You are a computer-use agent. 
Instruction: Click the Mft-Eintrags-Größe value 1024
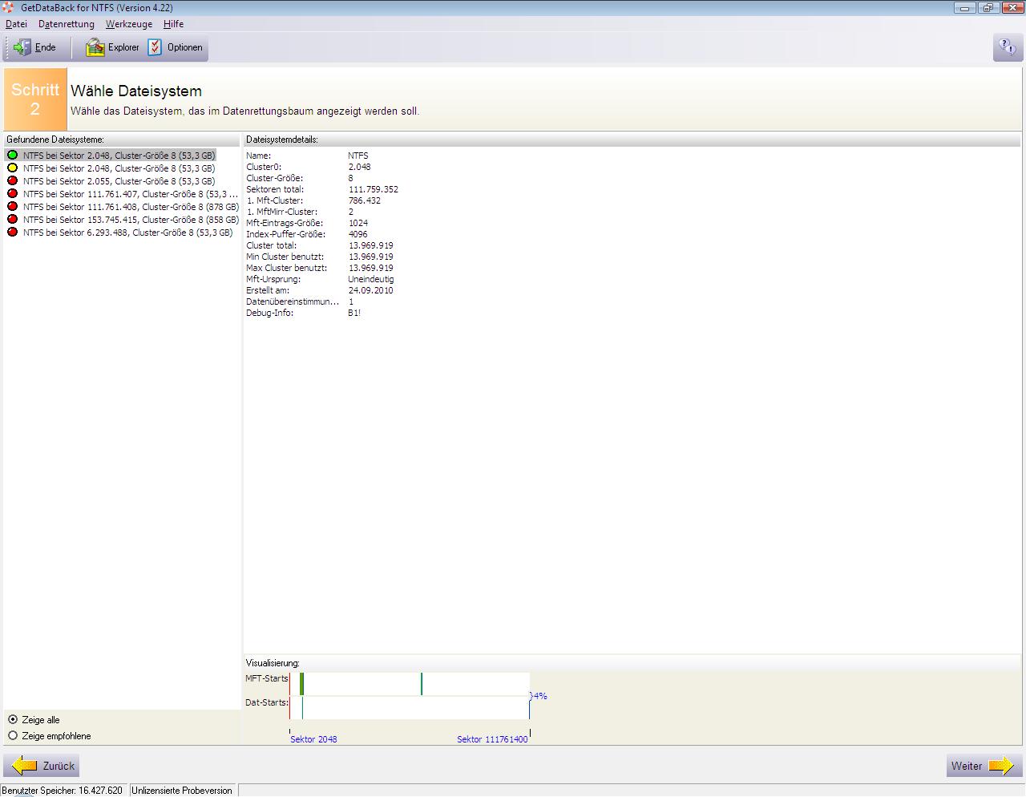(357, 223)
